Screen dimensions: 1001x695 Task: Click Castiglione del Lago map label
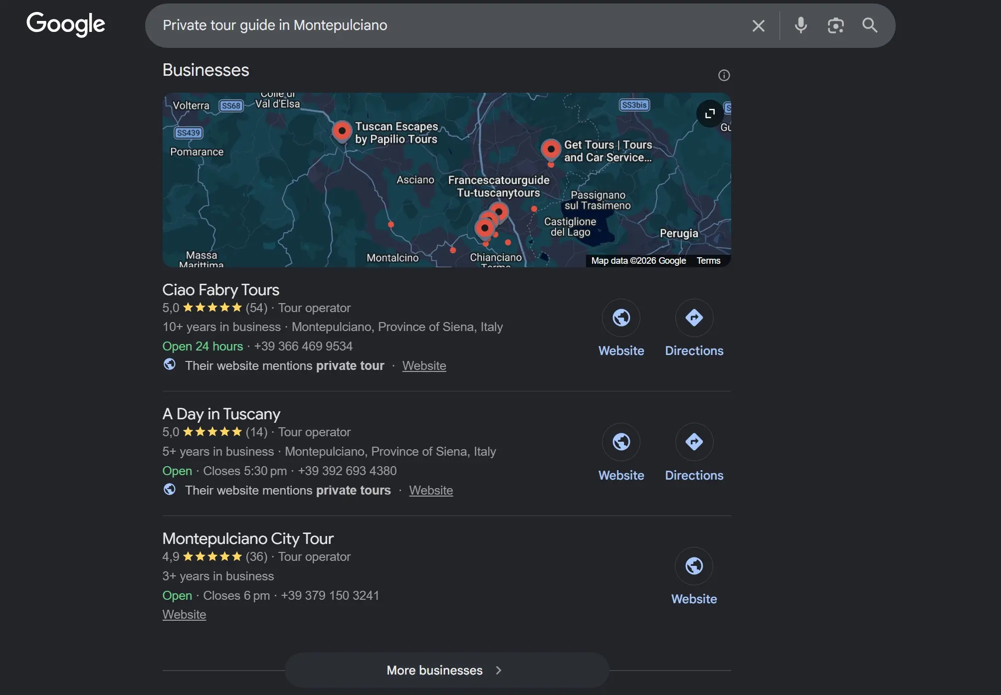[x=570, y=226]
